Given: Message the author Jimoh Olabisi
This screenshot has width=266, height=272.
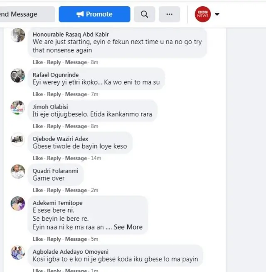Looking at the screenshot, I should point(76,126).
